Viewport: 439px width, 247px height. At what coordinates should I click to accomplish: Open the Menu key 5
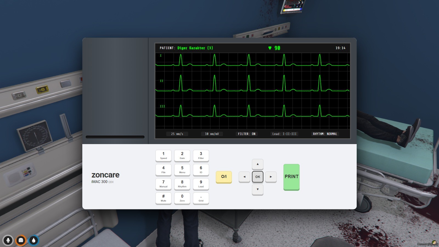coord(182,170)
